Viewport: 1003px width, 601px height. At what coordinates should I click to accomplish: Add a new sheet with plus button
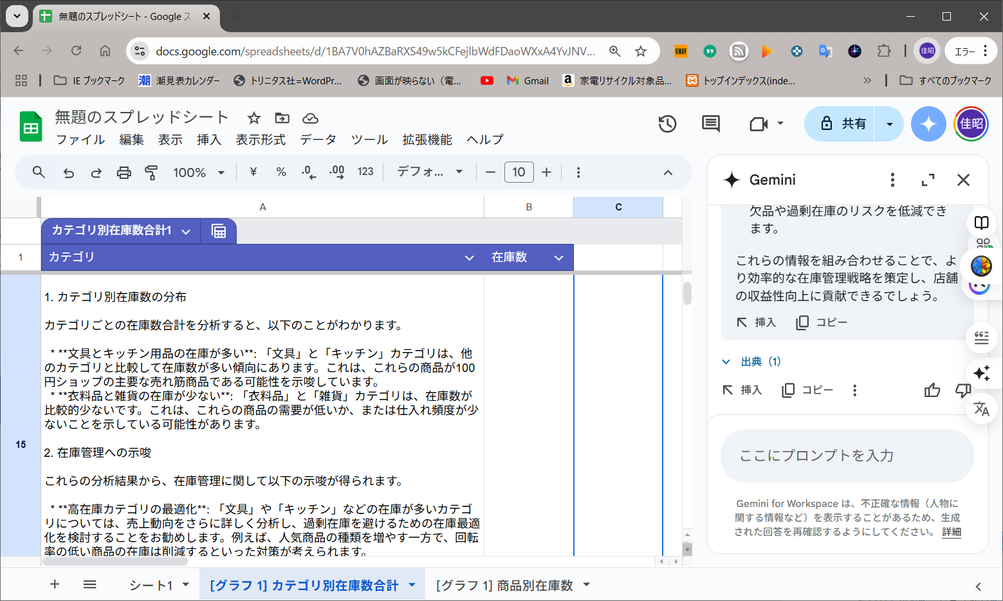[x=55, y=584]
